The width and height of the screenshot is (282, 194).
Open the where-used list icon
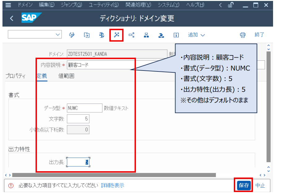(x=132, y=35)
